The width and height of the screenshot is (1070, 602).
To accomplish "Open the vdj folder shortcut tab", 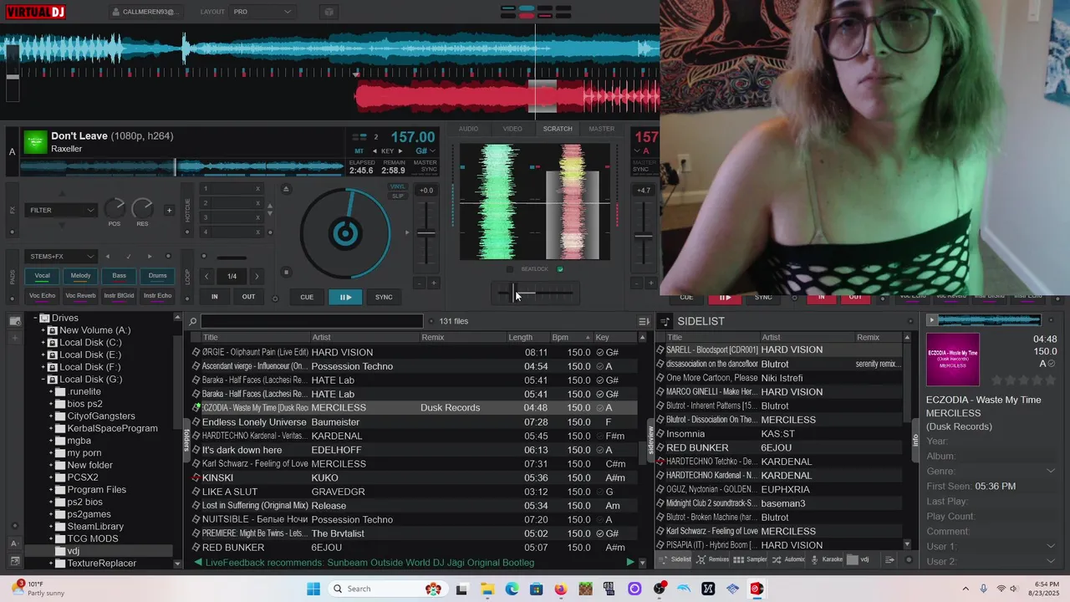I will point(859,559).
